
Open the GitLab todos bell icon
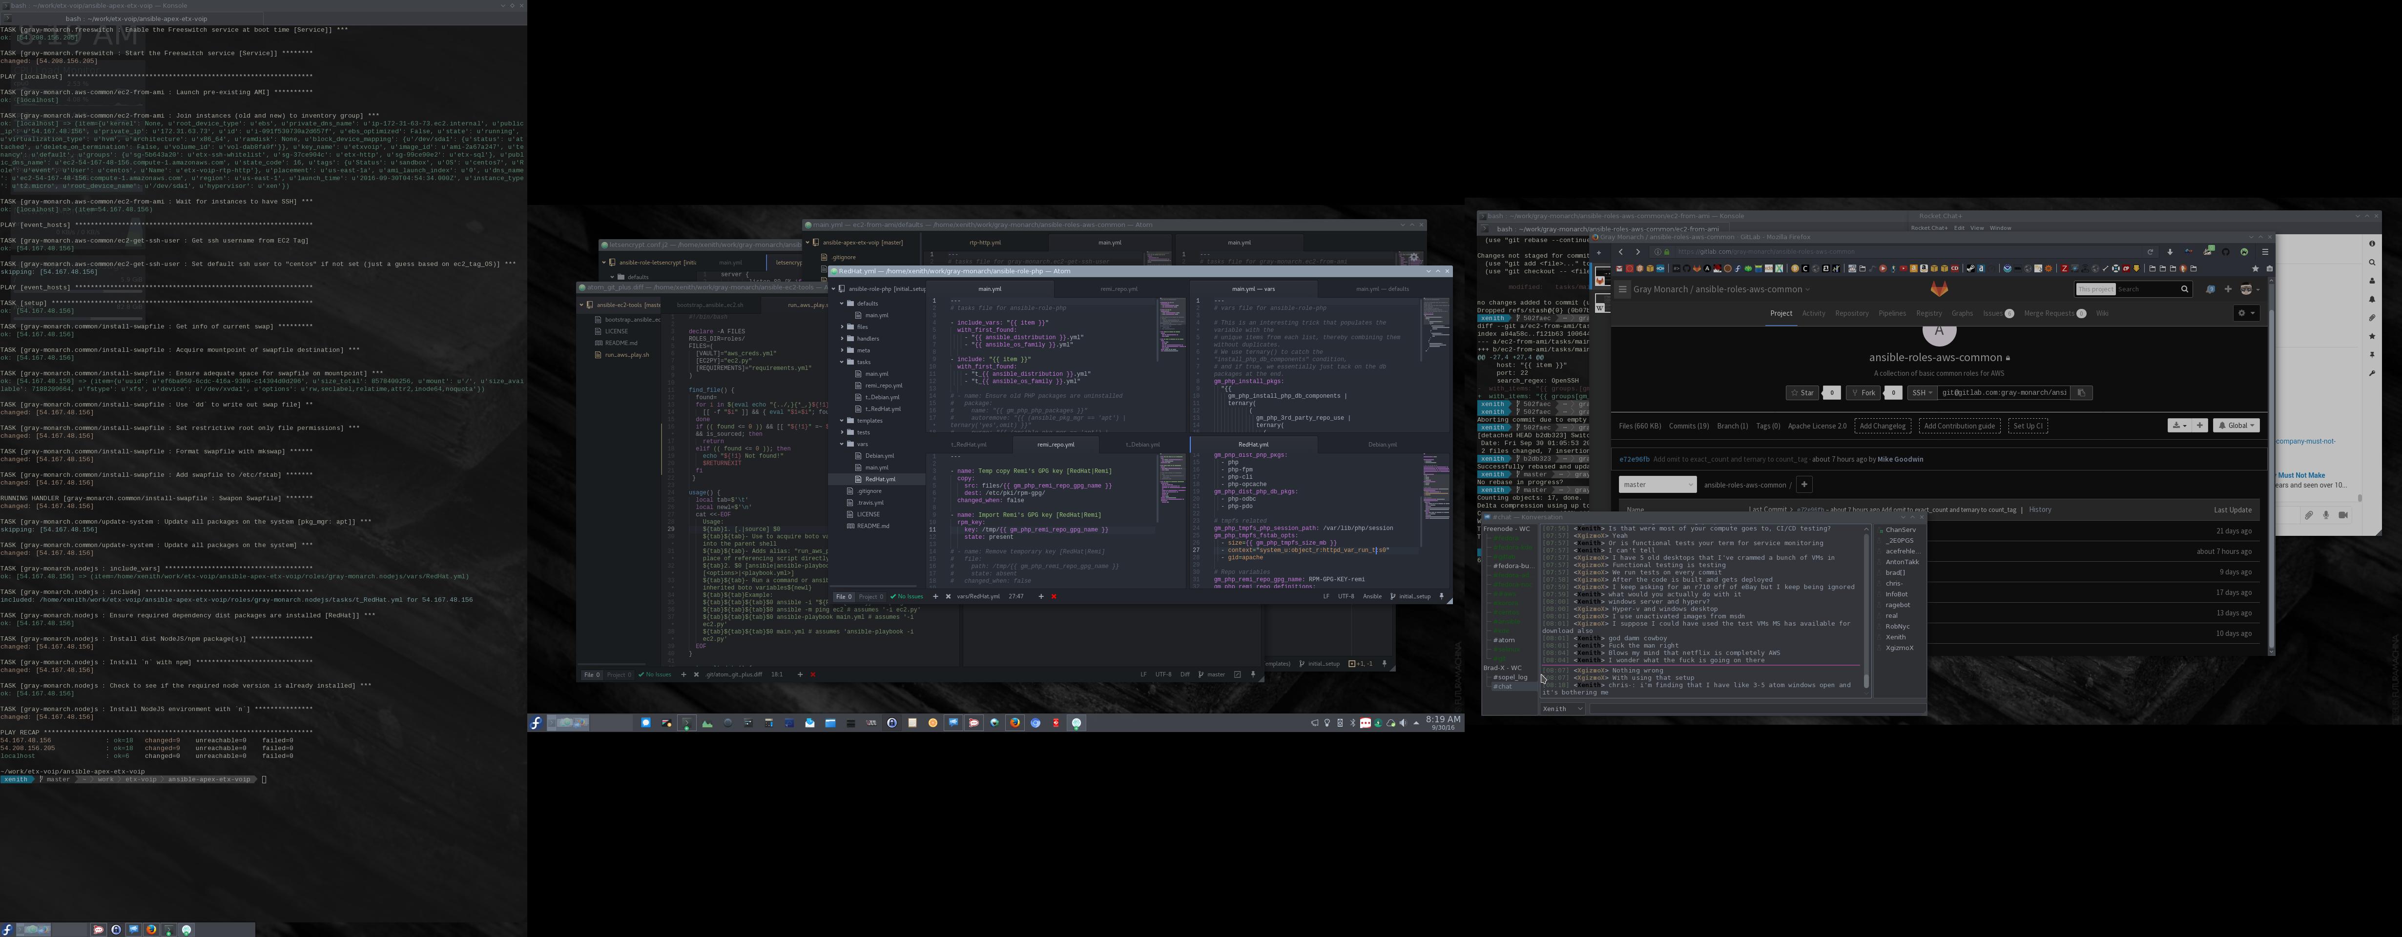2210,289
